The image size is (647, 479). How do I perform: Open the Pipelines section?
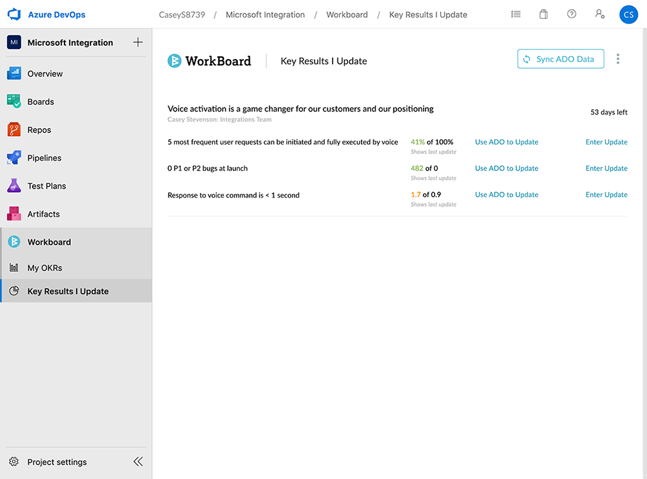coord(44,157)
